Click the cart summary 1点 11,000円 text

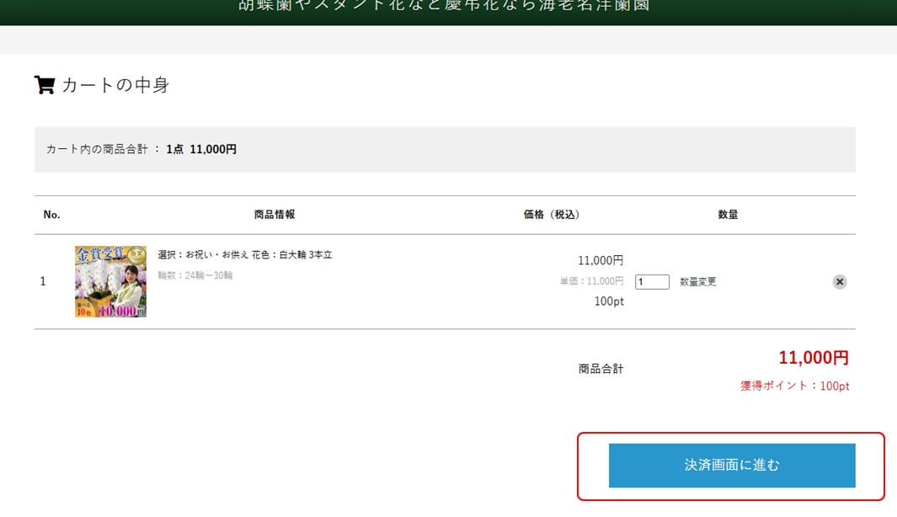pos(201,149)
